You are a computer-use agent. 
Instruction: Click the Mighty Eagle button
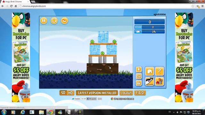64,20
